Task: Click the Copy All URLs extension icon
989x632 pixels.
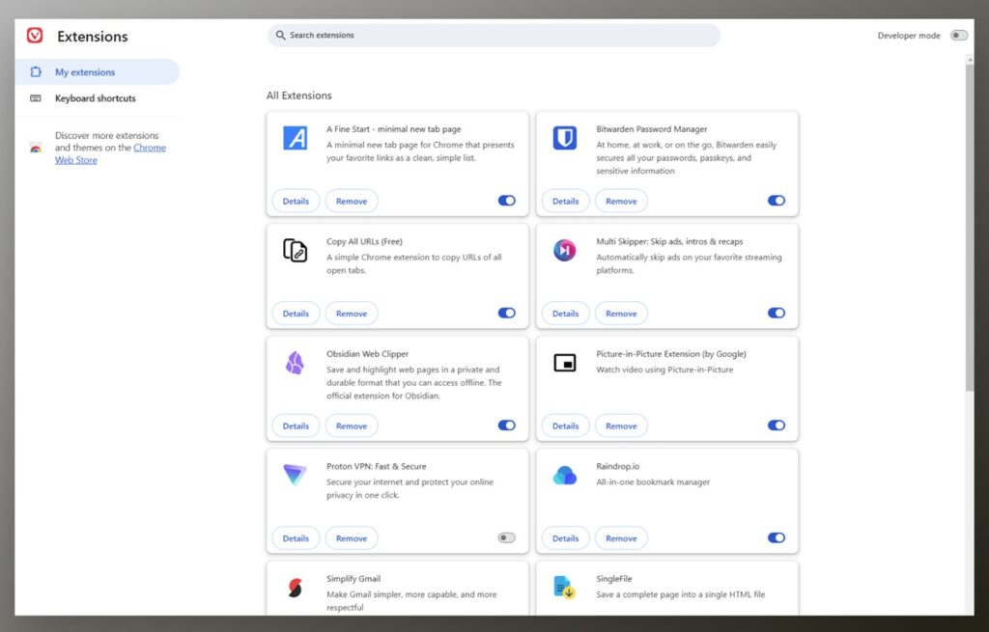Action: 296,250
